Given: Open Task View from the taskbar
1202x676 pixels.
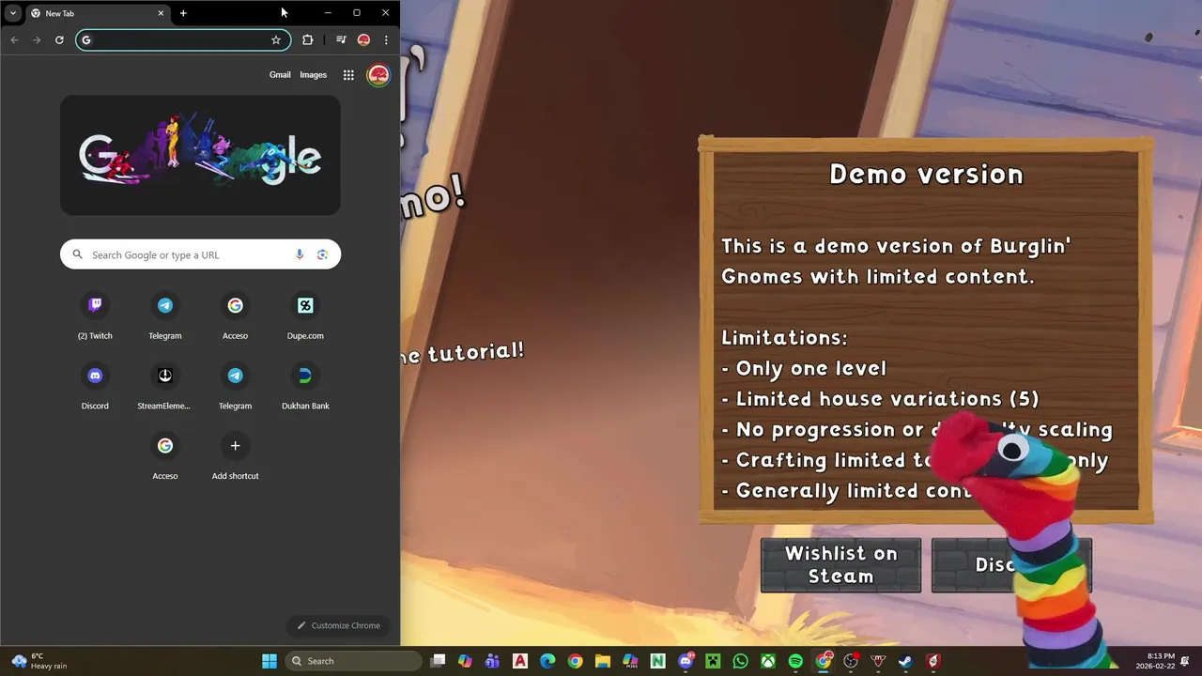Looking at the screenshot, I should 438,661.
